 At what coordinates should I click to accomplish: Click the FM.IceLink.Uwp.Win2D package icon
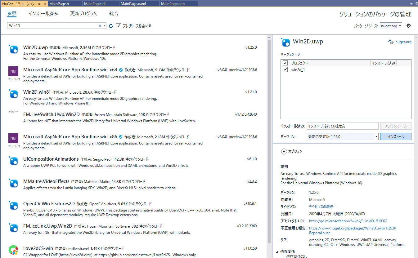pos(13,228)
